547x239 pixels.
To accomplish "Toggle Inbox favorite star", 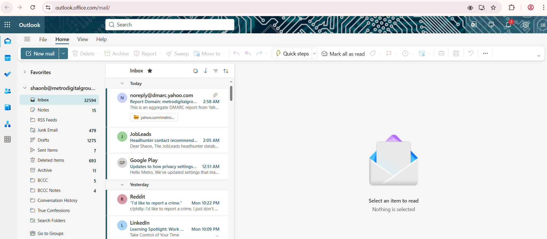I will (150, 71).
